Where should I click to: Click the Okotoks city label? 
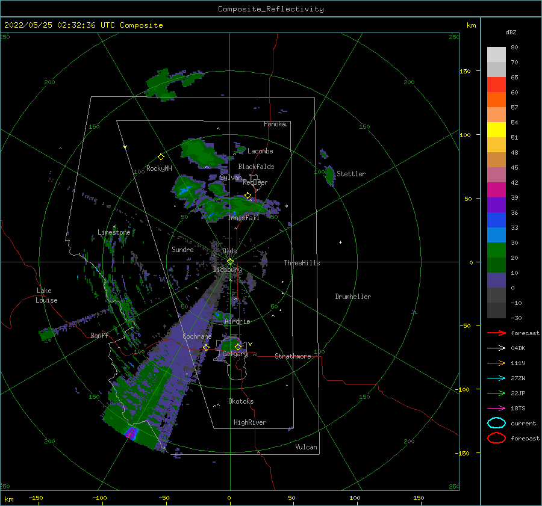[x=241, y=401]
